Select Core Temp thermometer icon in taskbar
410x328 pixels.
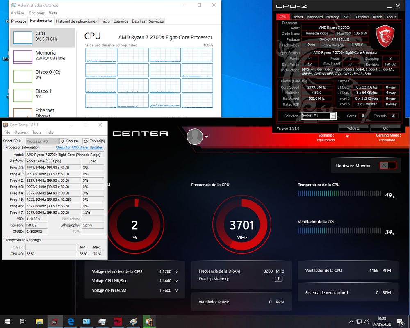(x=149, y=321)
